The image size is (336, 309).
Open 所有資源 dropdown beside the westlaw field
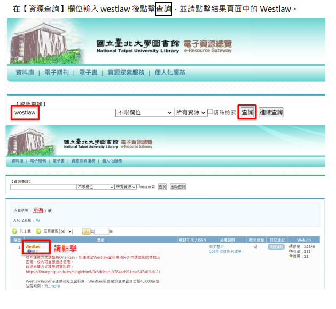pos(191,112)
